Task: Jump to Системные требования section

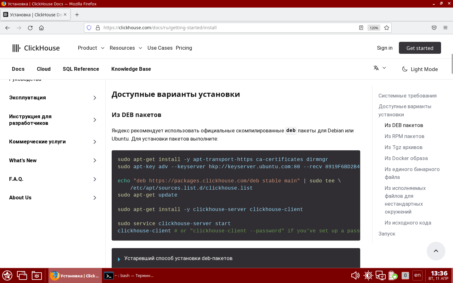Action: pos(407,96)
